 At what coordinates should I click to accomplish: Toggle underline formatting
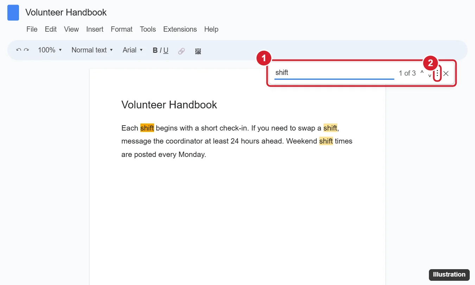tap(166, 50)
